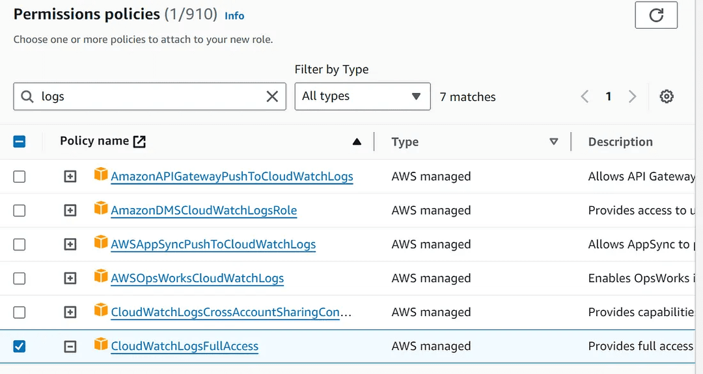
Task: Expand AmazonAPIGatewayPushToCloudWatchLogs policy details
Action: 70,176
